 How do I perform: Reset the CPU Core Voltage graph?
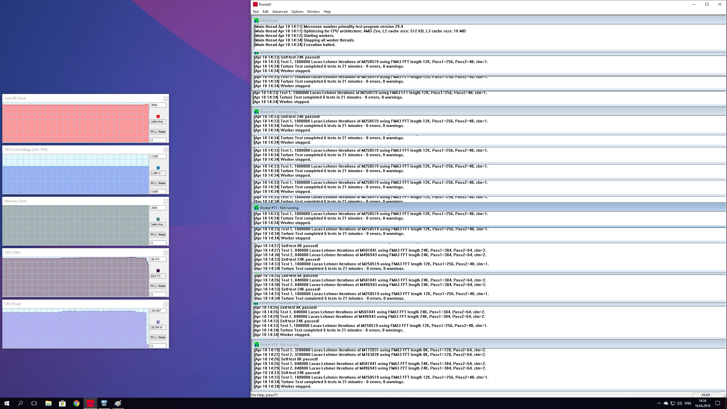[x=162, y=183]
